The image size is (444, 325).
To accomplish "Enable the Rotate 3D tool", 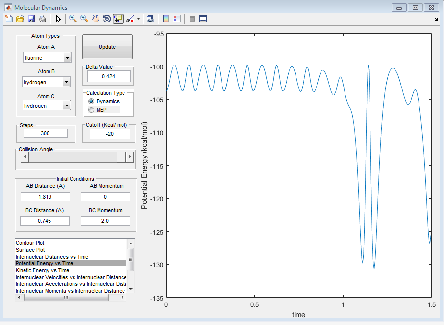I will [x=106, y=19].
